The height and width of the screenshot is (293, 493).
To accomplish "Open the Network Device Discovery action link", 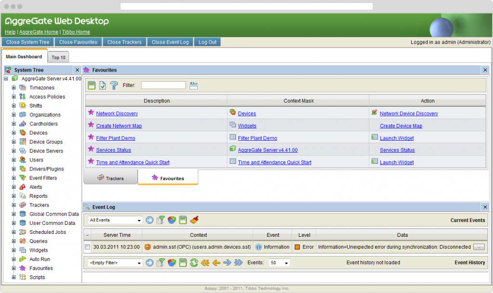I will [x=409, y=113].
